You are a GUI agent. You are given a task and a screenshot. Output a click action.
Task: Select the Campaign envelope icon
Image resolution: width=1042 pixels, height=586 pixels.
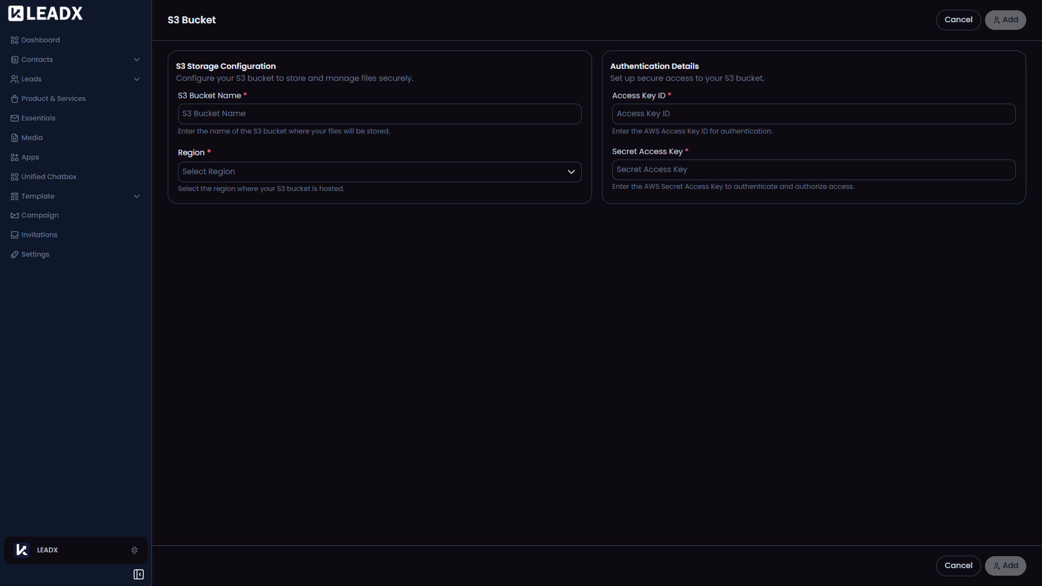(14, 215)
